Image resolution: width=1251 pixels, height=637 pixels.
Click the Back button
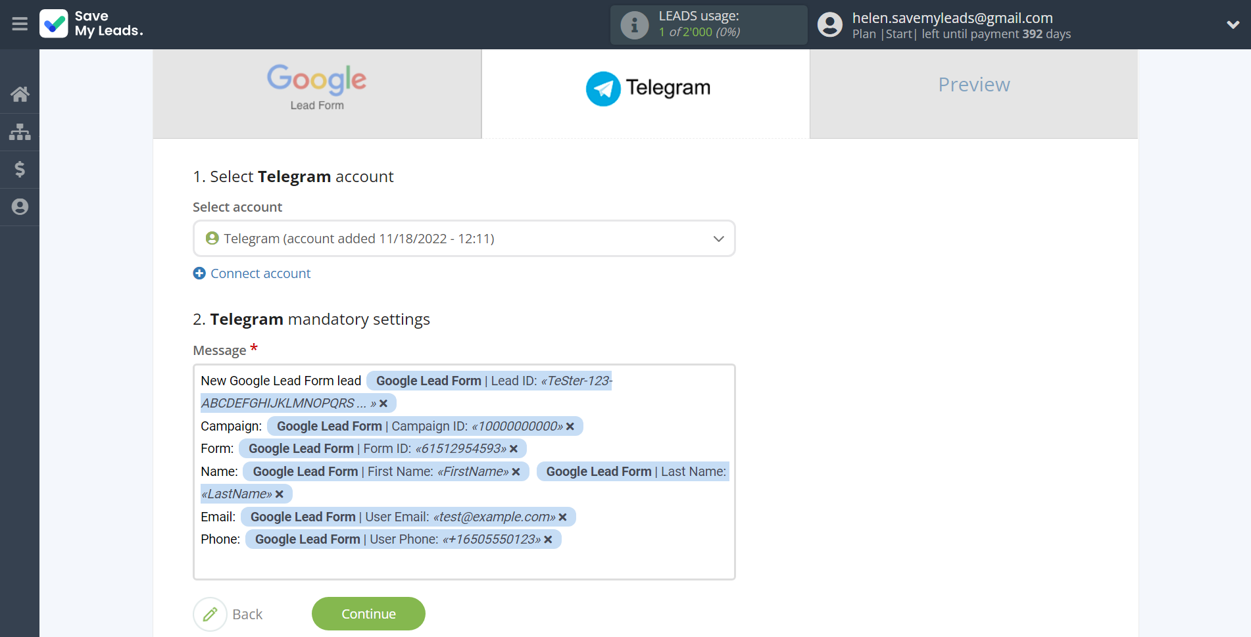click(x=228, y=614)
